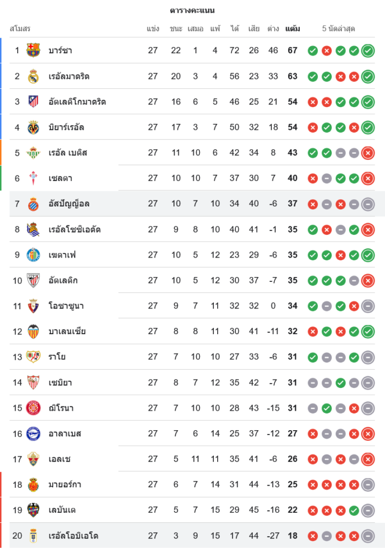This screenshot has height=555, width=385.
Task: Click the Atlético Madrid crest icon
Action: [x=33, y=102]
